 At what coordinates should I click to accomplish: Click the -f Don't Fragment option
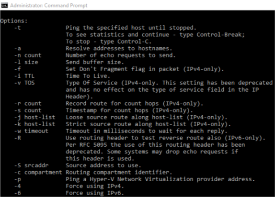[x=119, y=69]
